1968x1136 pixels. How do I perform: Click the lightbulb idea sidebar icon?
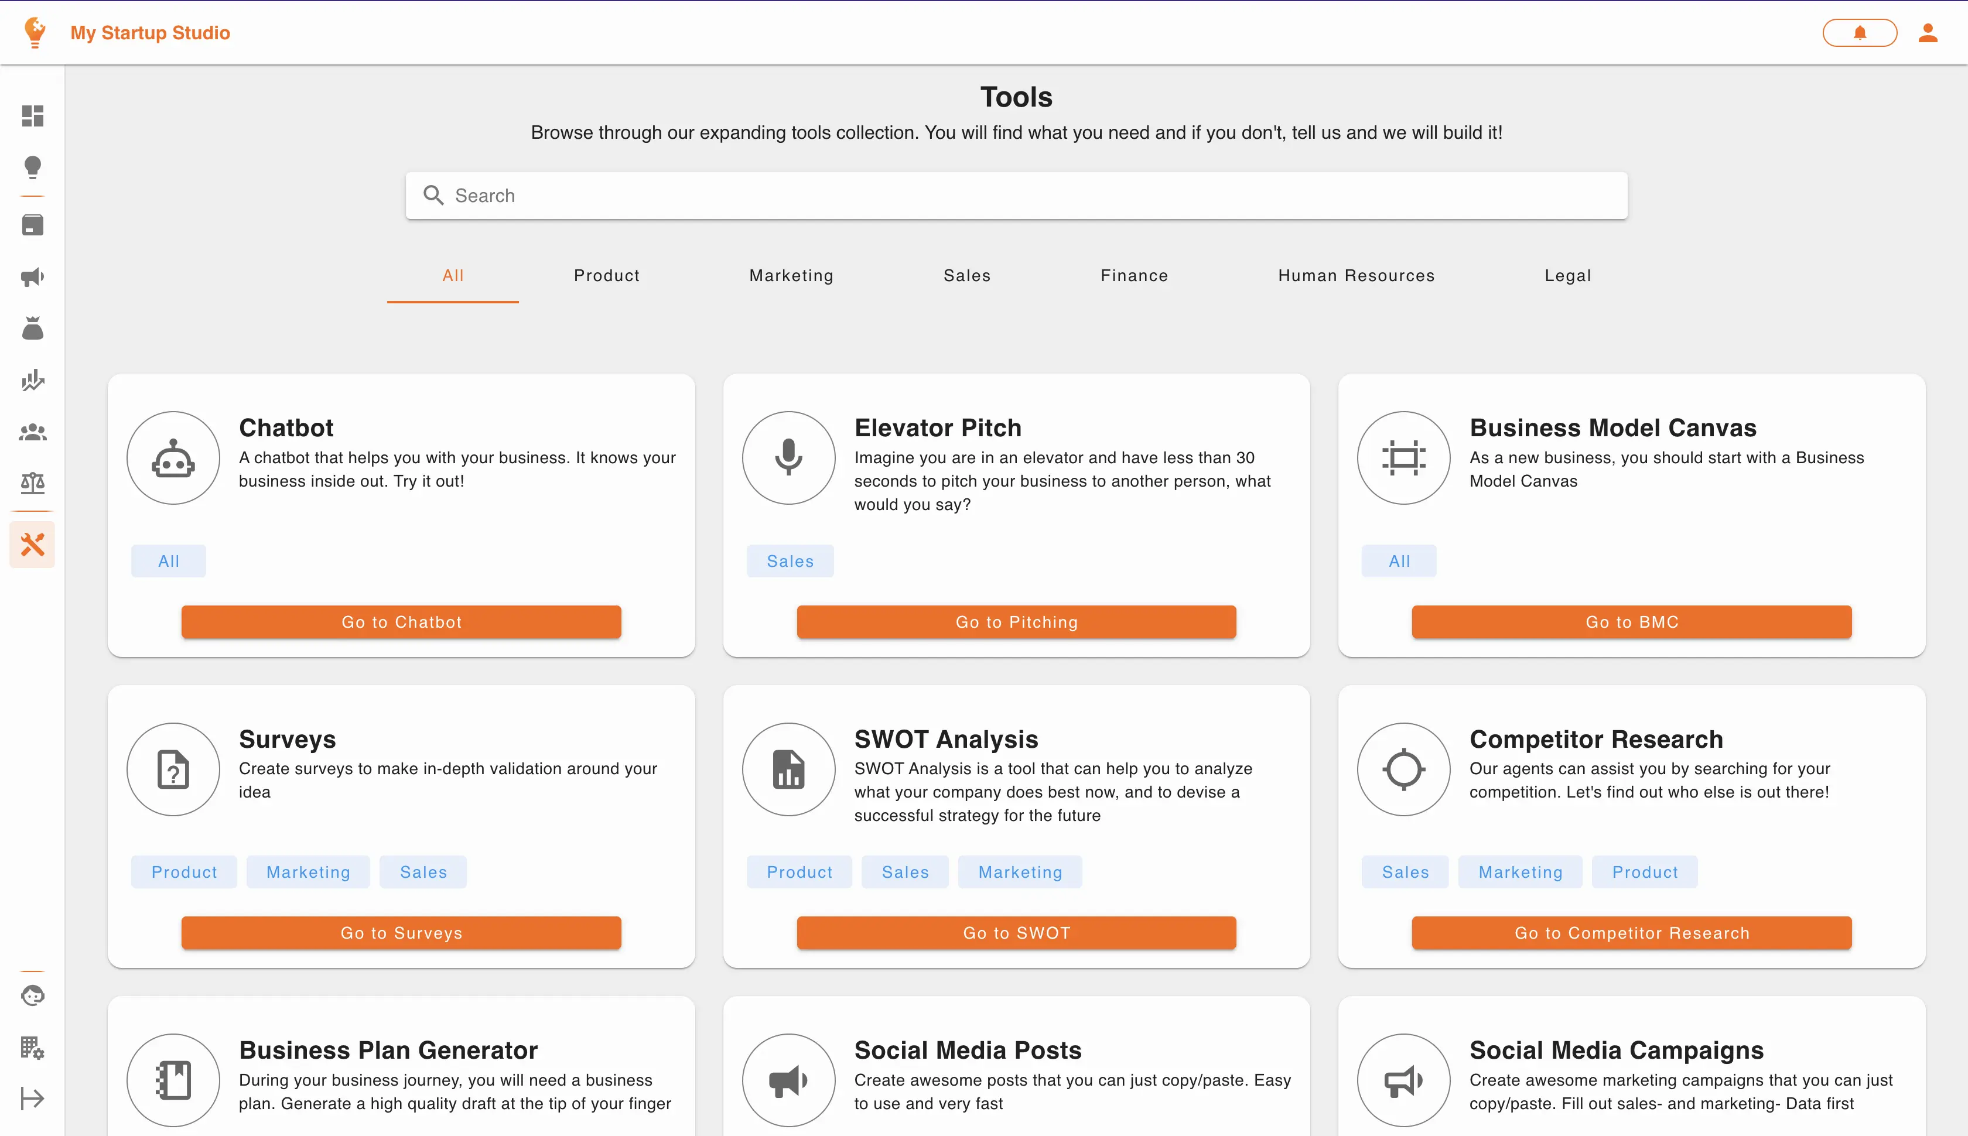[x=32, y=167]
